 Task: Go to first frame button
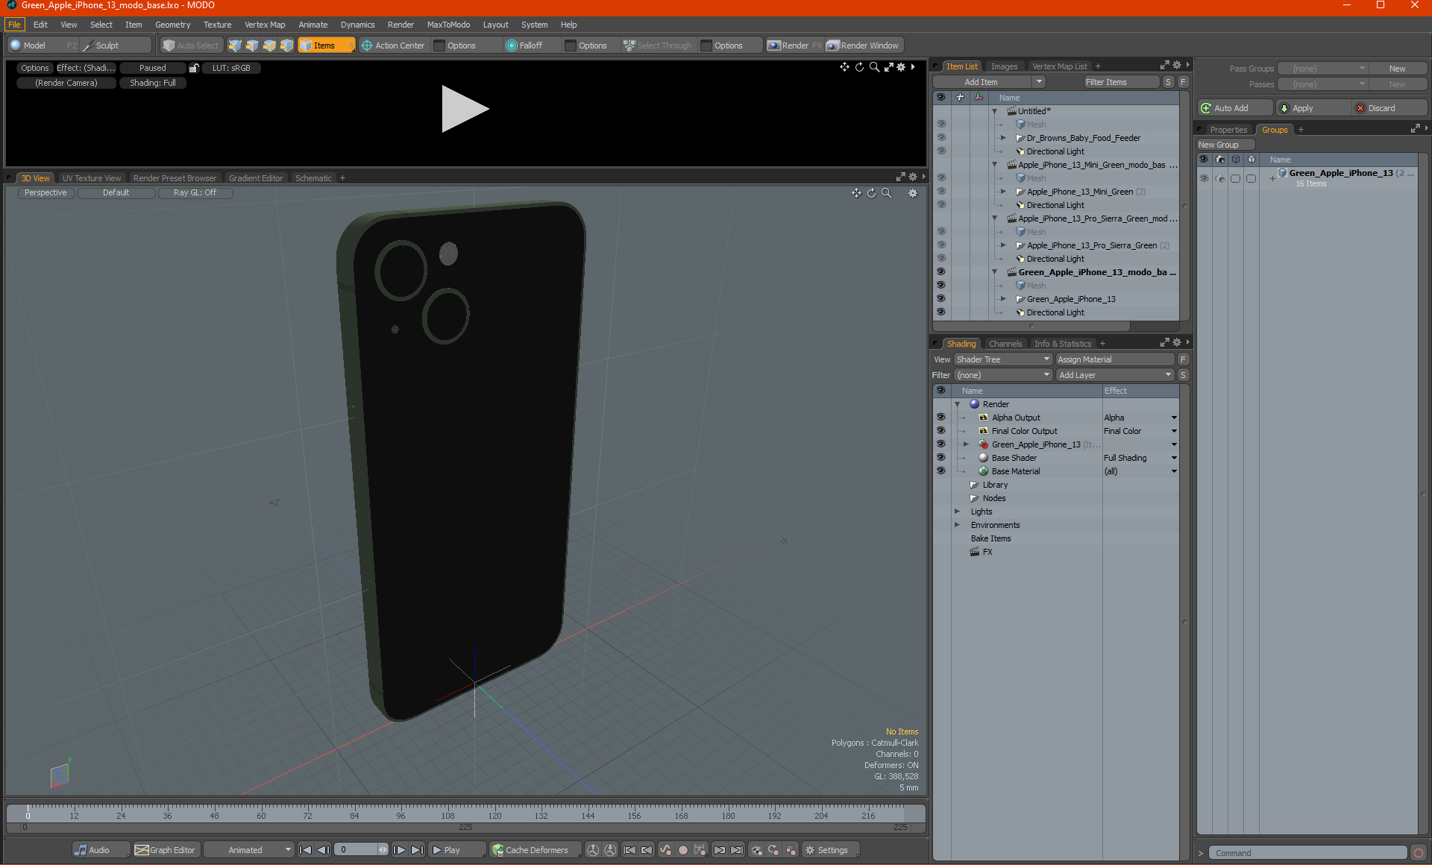(305, 850)
